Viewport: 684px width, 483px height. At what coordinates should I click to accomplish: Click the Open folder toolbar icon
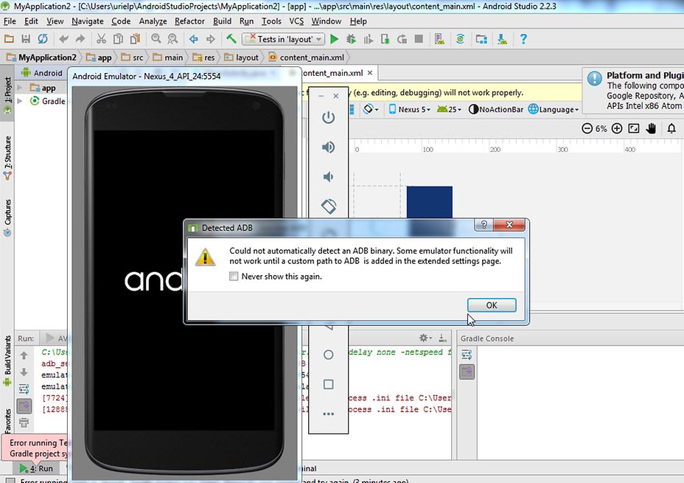(x=9, y=39)
